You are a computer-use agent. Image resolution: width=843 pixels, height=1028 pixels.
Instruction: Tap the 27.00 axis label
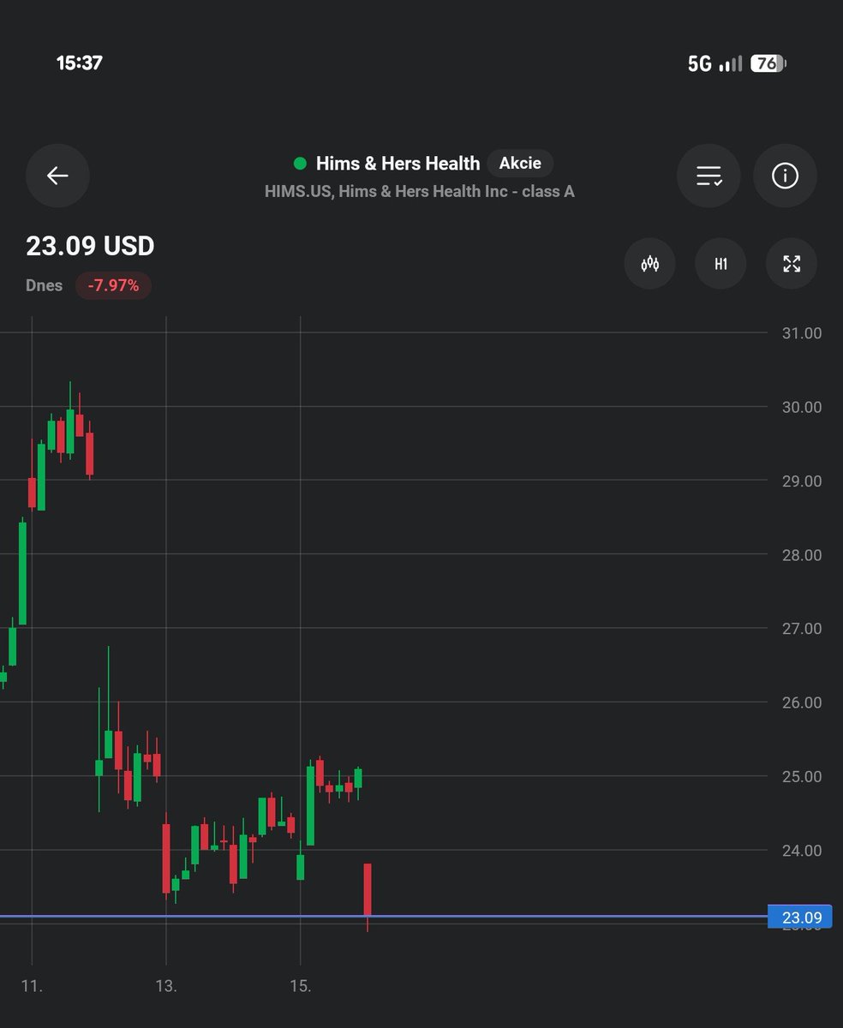801,629
